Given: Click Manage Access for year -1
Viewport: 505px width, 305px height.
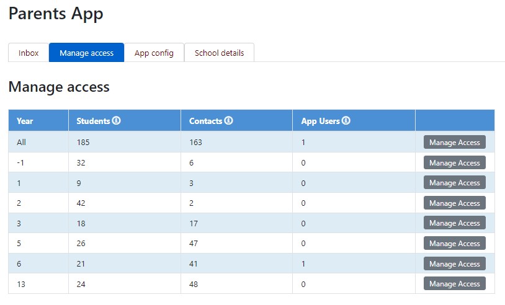Looking at the screenshot, I should pos(454,163).
